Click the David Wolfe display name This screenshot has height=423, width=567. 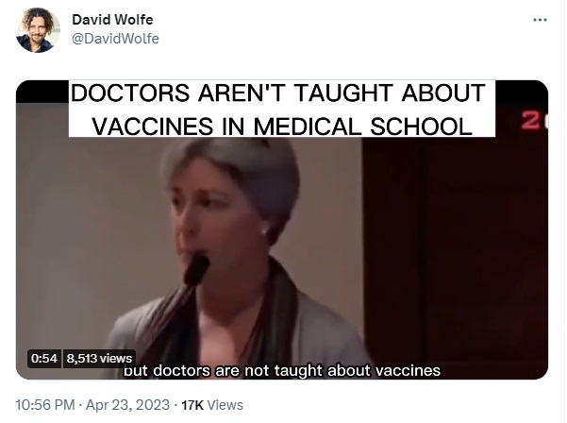[x=112, y=20]
